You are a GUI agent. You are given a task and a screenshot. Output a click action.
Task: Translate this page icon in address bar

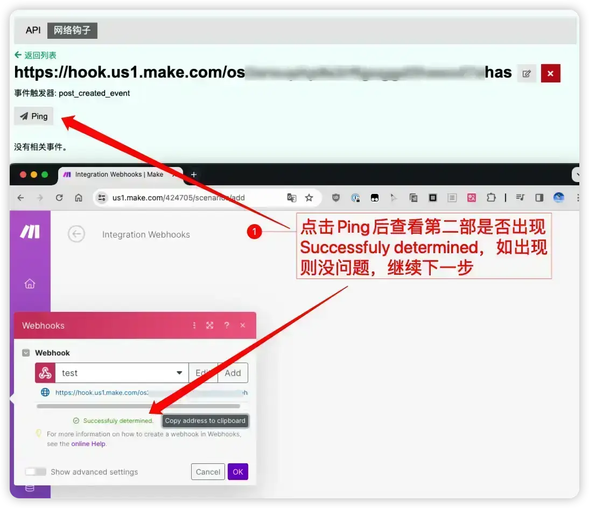pyautogui.click(x=291, y=198)
